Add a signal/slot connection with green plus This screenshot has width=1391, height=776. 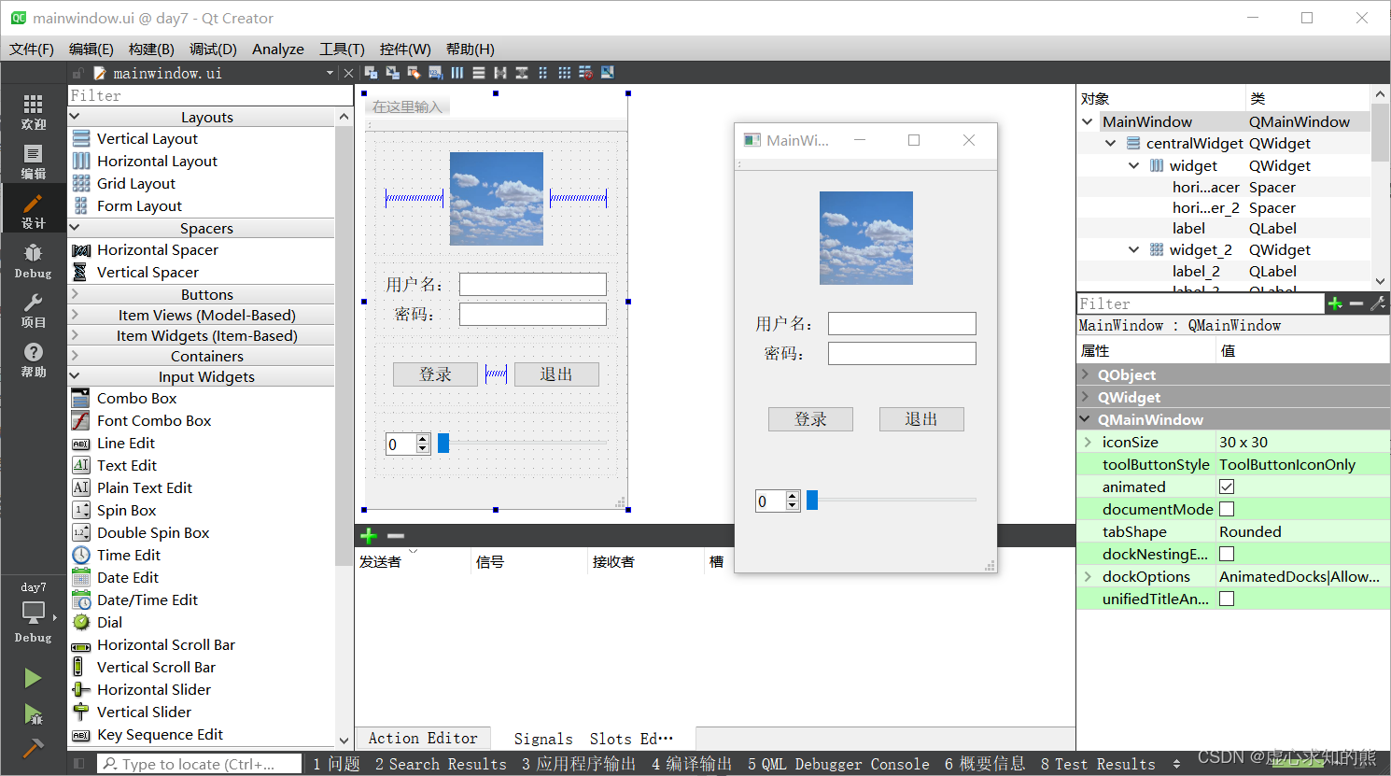[x=369, y=536]
